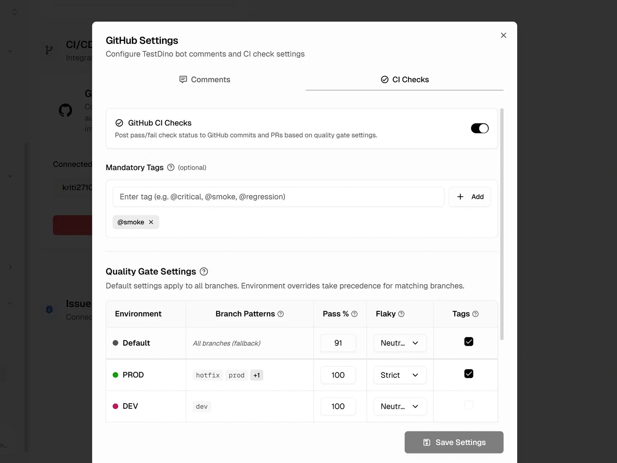
Task: Click the PROD environment green dot
Action: click(x=116, y=375)
